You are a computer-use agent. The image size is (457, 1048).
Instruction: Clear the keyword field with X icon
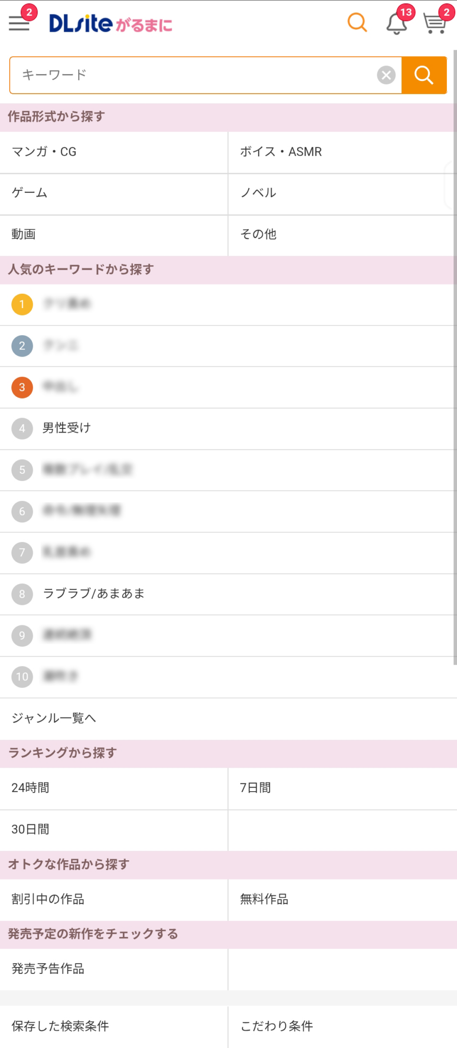386,75
